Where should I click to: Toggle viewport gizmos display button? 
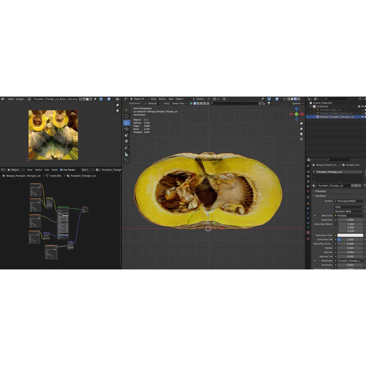point(269,99)
